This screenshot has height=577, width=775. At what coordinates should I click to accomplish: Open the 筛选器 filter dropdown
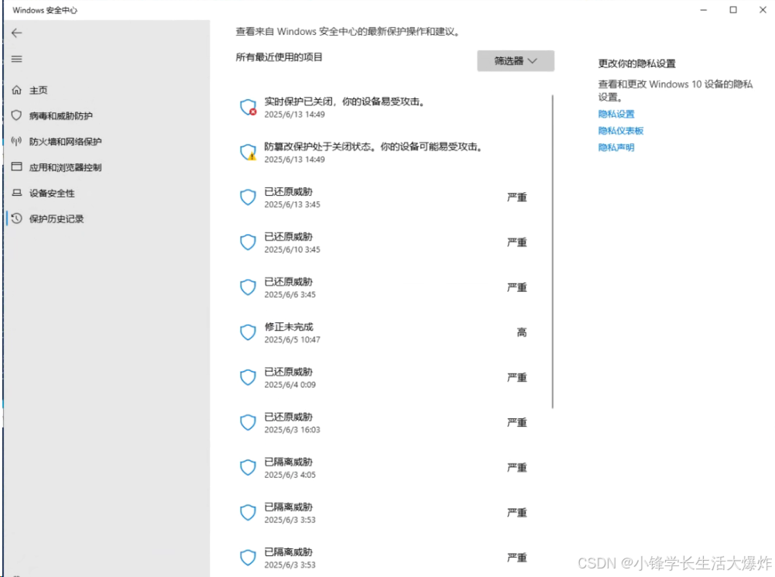[x=516, y=61]
